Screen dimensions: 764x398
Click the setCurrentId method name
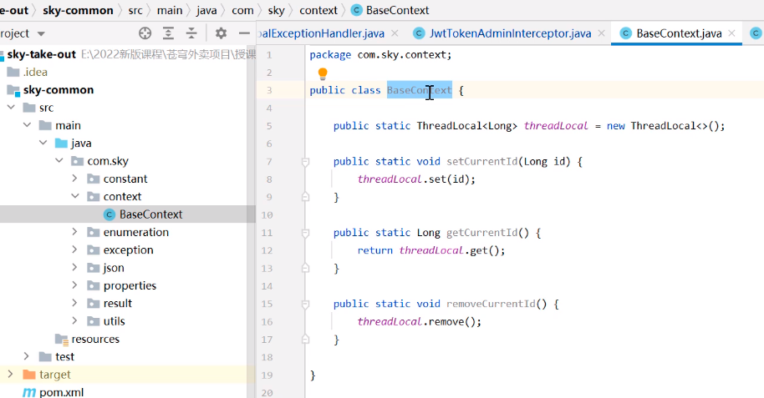[481, 162]
